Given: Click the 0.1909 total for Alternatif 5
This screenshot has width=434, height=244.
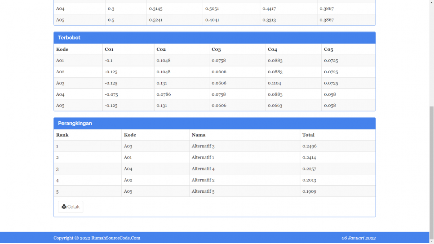Looking at the screenshot, I should pyautogui.click(x=310, y=191).
